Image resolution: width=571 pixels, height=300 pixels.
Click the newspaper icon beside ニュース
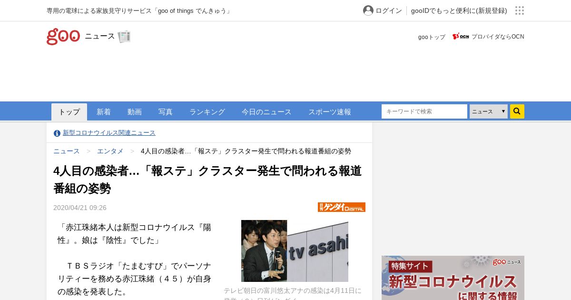124,36
